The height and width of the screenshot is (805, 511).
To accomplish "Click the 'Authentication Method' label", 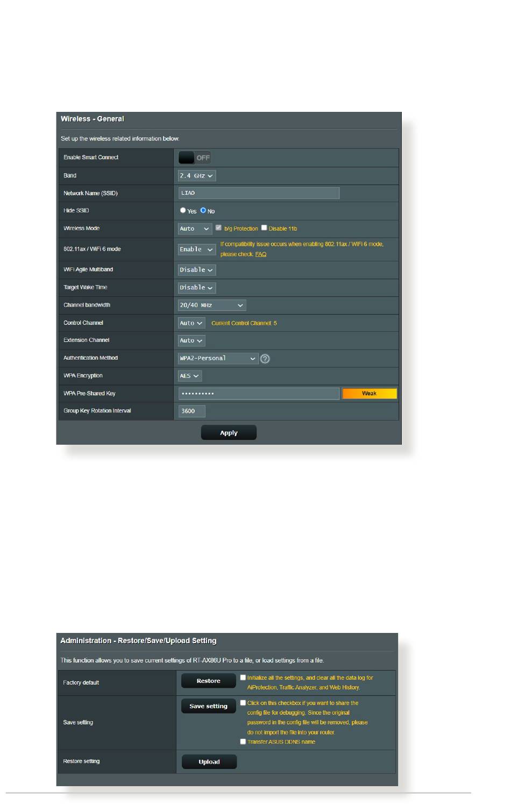I will coord(90,358).
